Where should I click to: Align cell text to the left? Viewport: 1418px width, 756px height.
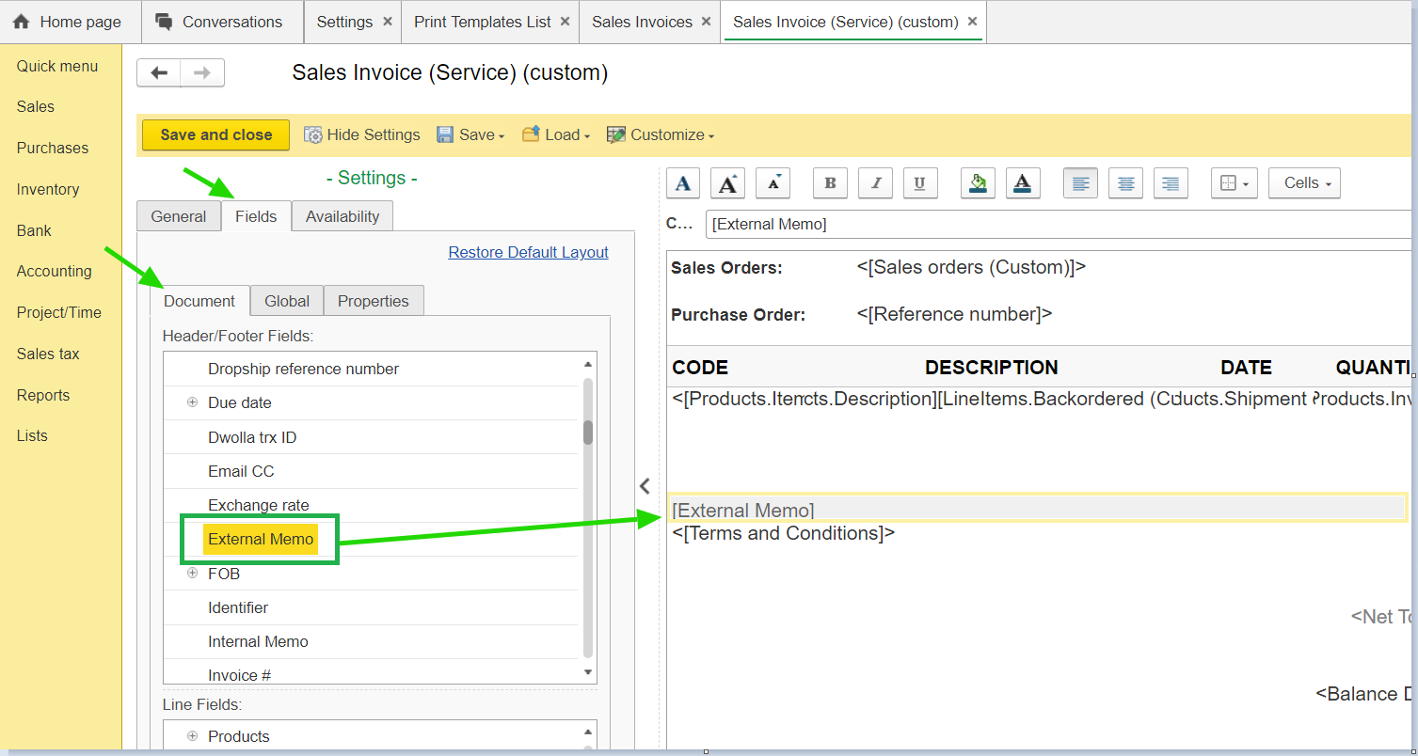1080,183
